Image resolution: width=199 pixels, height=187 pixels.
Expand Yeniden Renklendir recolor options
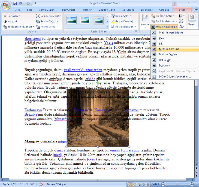coord(19,27)
